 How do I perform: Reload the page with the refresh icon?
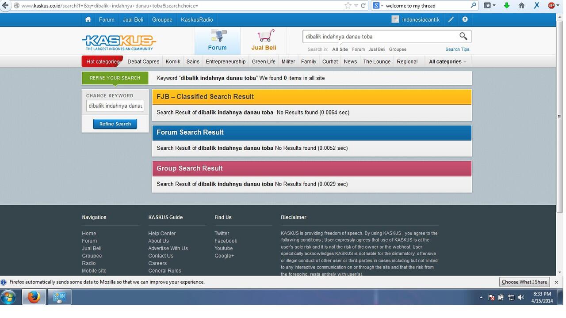pos(363,5)
